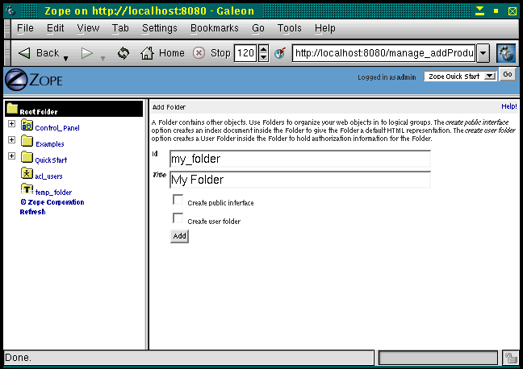Click the Back arrow icon
Viewport: 523px width, 369px height.
point(24,53)
